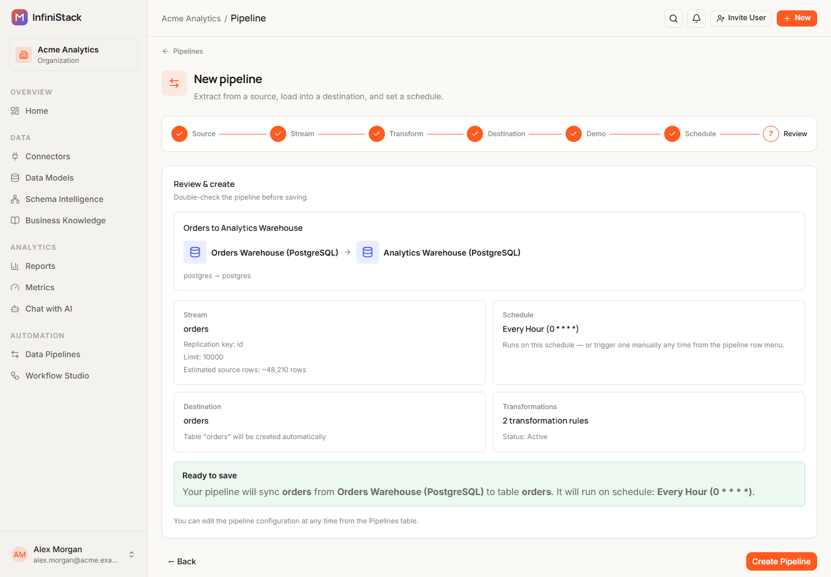Click Create Pipeline button
831x577 pixels.
click(x=781, y=561)
